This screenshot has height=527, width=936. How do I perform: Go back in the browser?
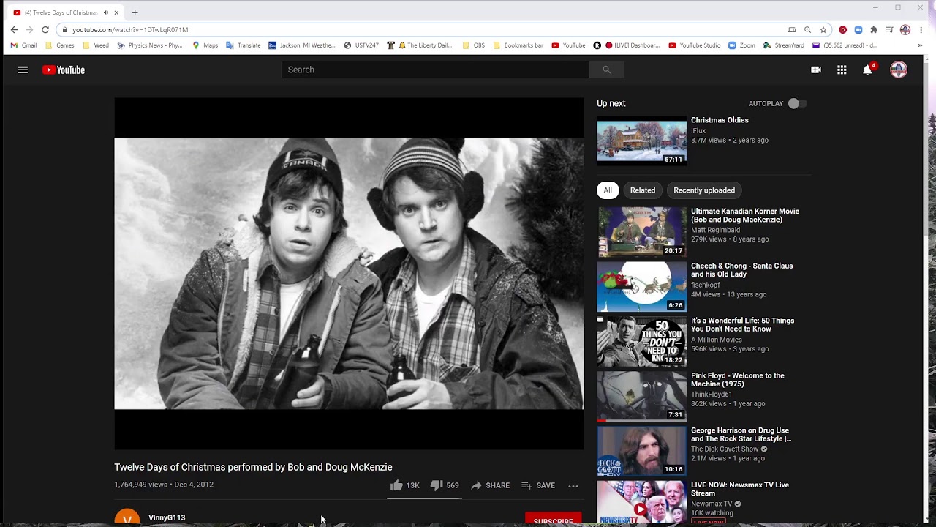click(14, 30)
